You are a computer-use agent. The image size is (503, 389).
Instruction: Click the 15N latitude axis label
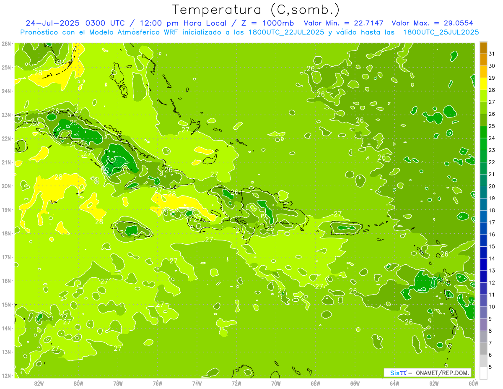coord(6,305)
